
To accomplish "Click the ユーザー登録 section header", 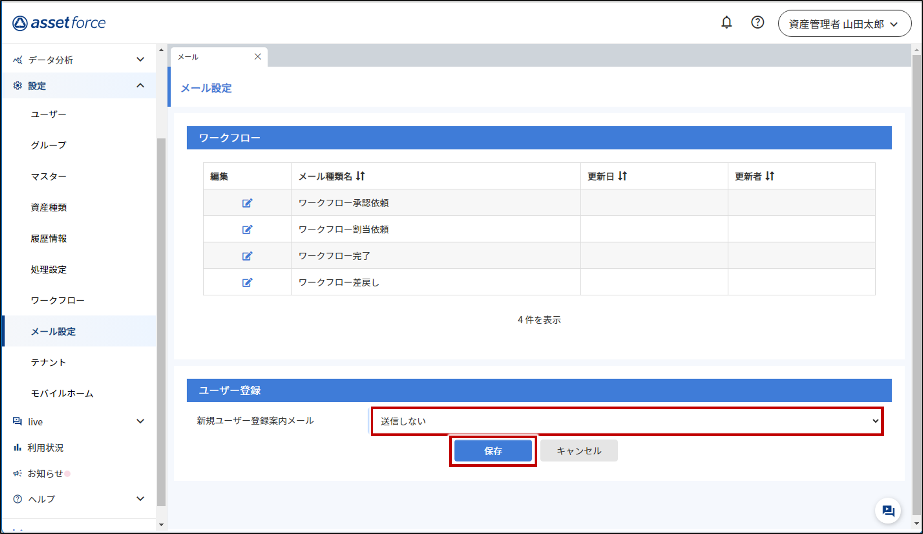I will [539, 391].
